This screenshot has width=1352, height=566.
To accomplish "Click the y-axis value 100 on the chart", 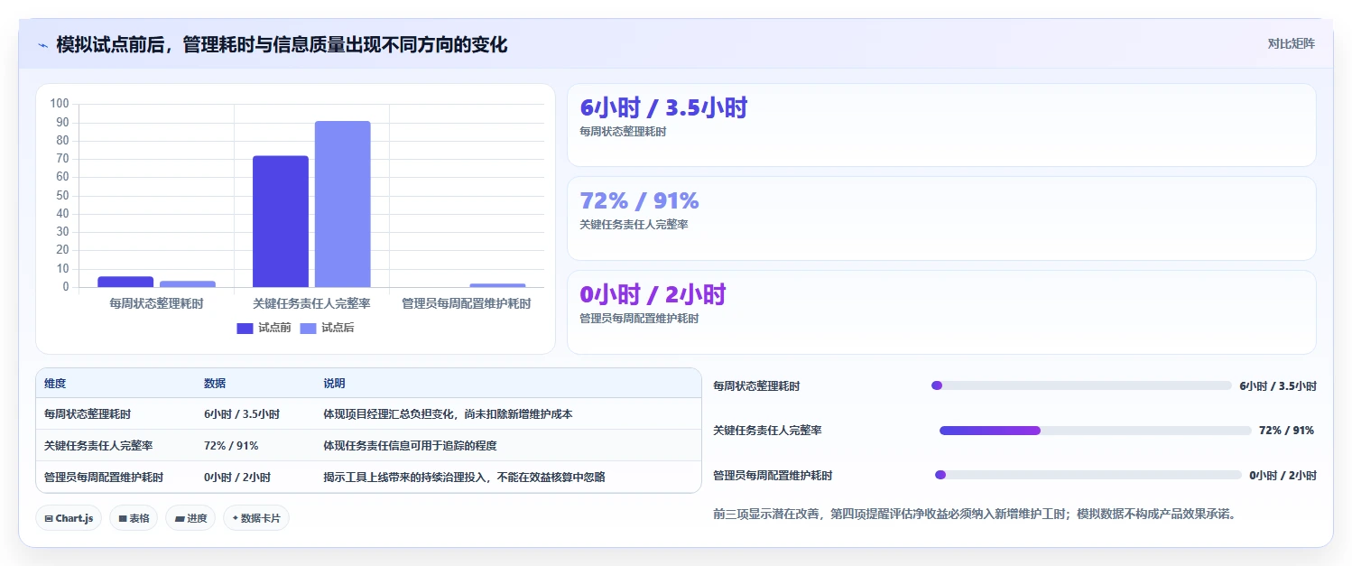I will [60, 104].
